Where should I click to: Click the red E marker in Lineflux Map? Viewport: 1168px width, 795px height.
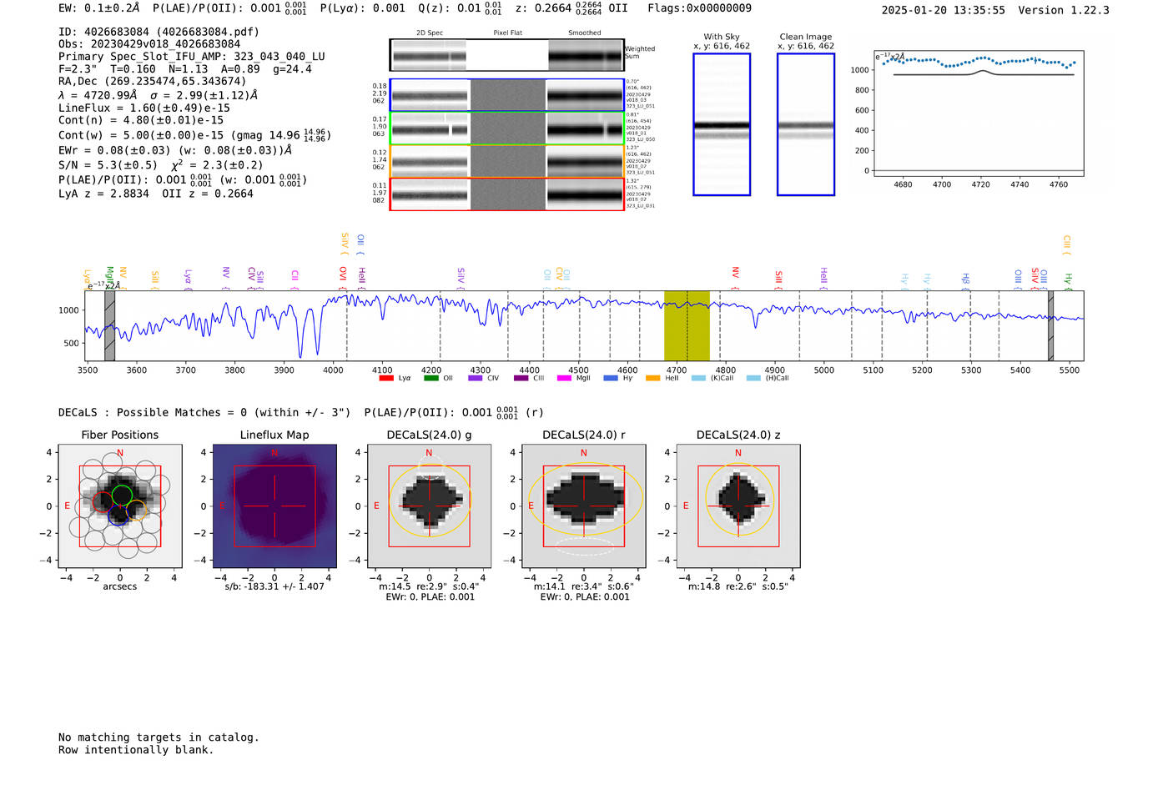[x=222, y=506]
